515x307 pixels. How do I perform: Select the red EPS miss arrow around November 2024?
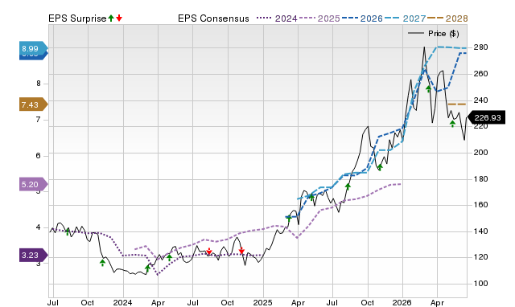(x=241, y=251)
